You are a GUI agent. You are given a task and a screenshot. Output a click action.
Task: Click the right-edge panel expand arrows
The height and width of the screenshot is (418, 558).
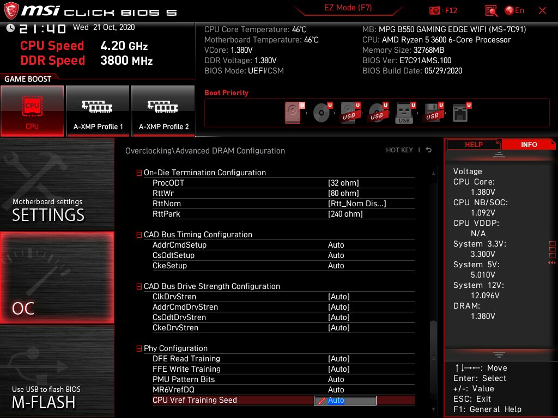click(552, 263)
